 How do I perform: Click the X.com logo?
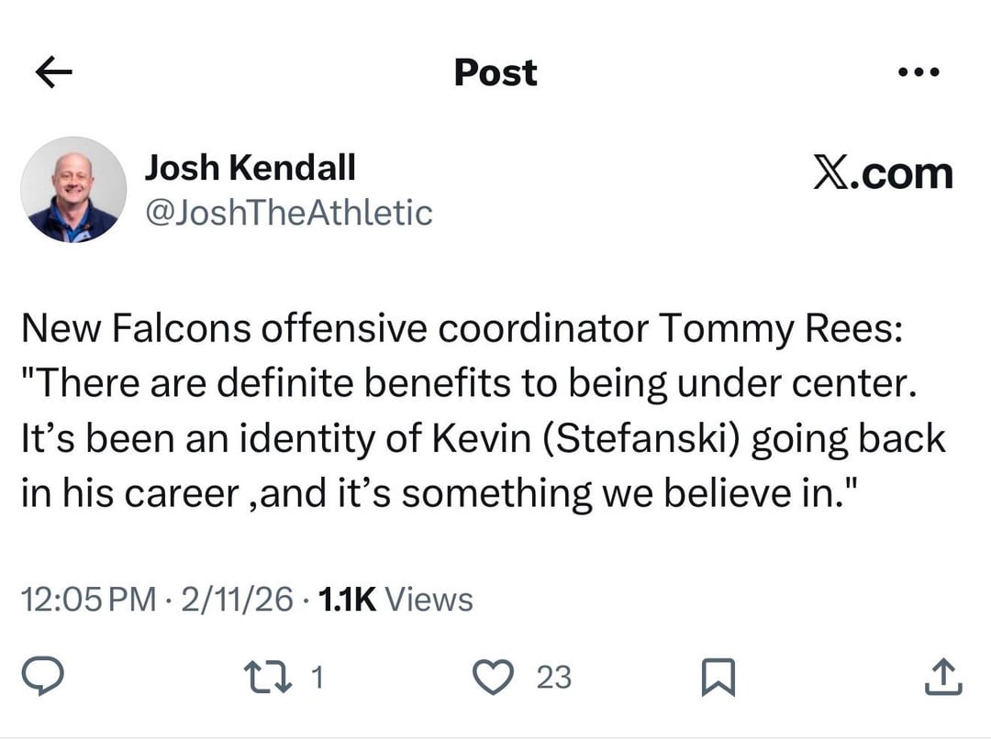click(x=883, y=173)
